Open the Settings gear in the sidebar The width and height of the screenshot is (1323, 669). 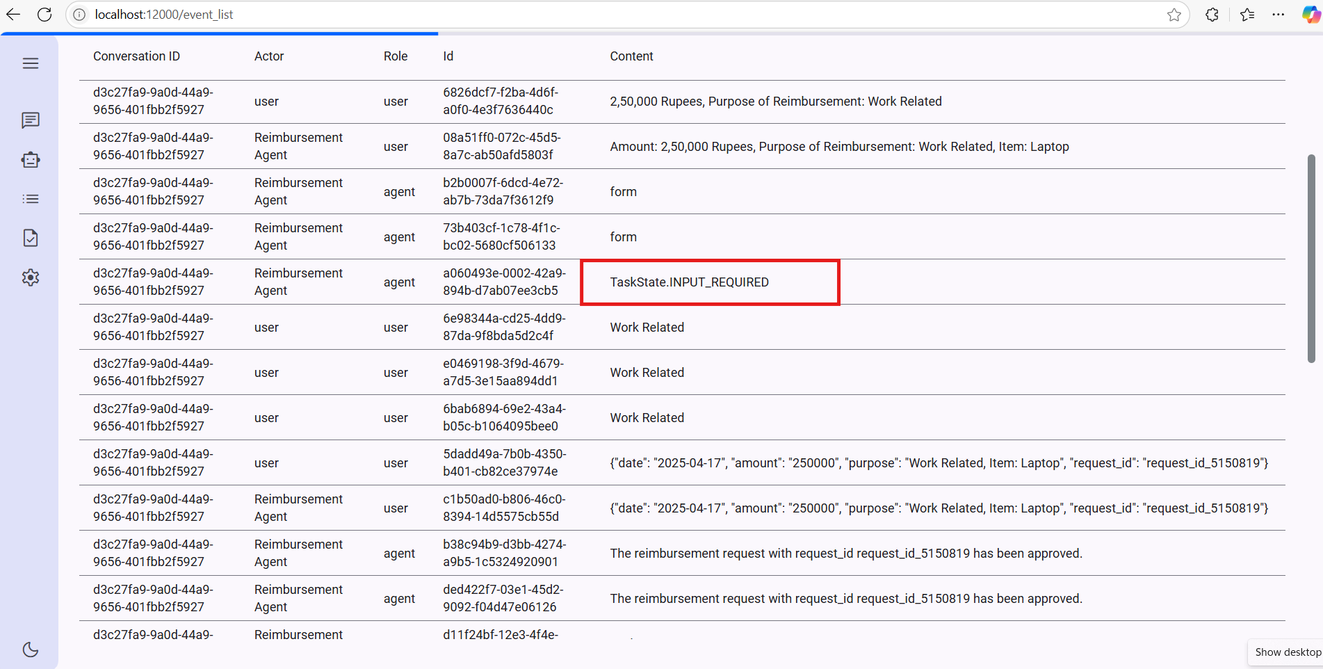[x=31, y=277]
